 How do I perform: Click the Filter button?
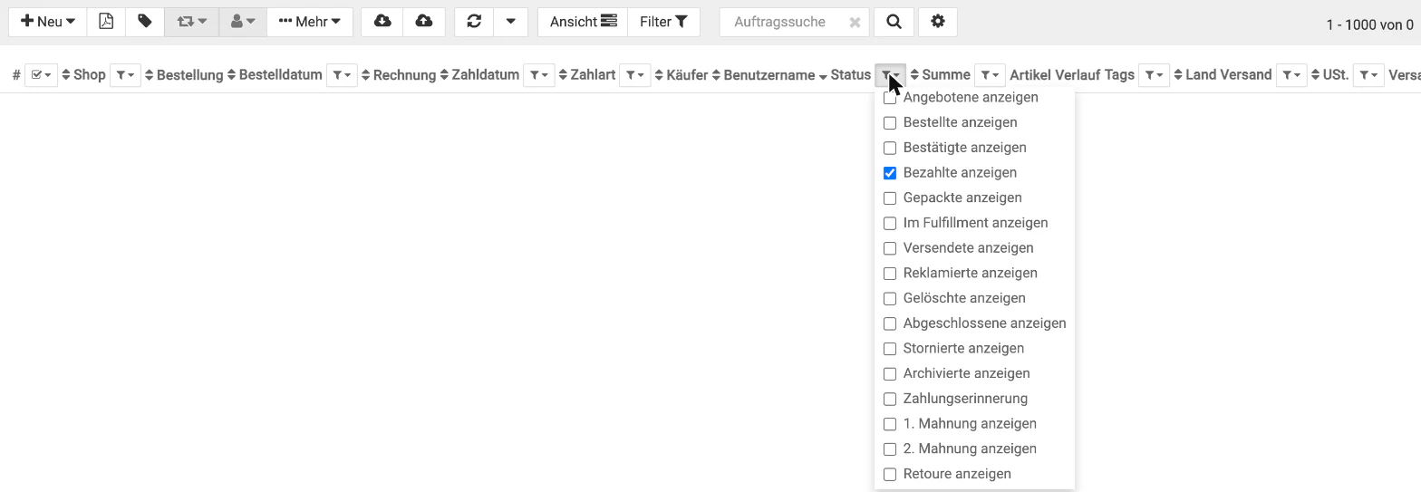click(x=663, y=22)
